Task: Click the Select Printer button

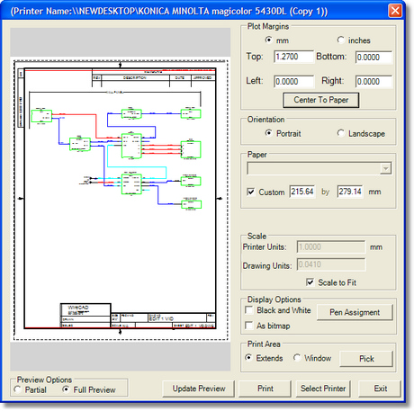Action: point(323,389)
